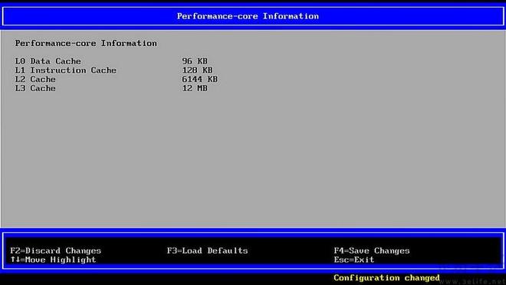Click Esc=Exit in the footer
506x285 pixels.
pos(354,260)
